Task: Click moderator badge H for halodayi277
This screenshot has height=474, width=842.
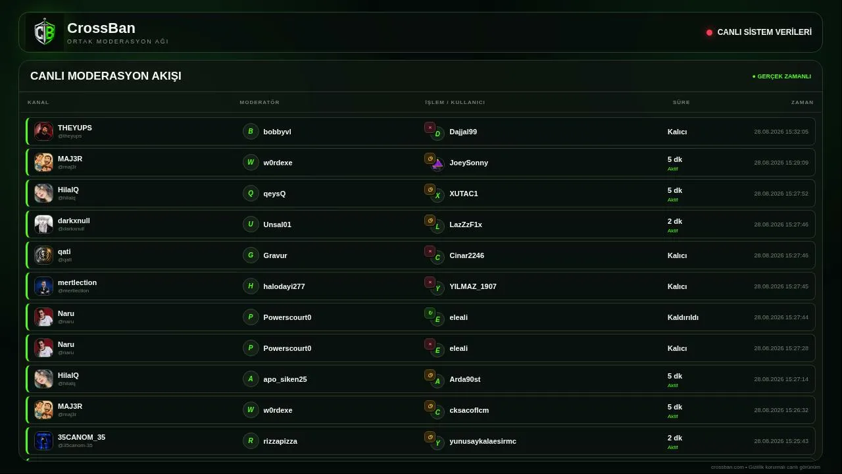Action: 251,286
